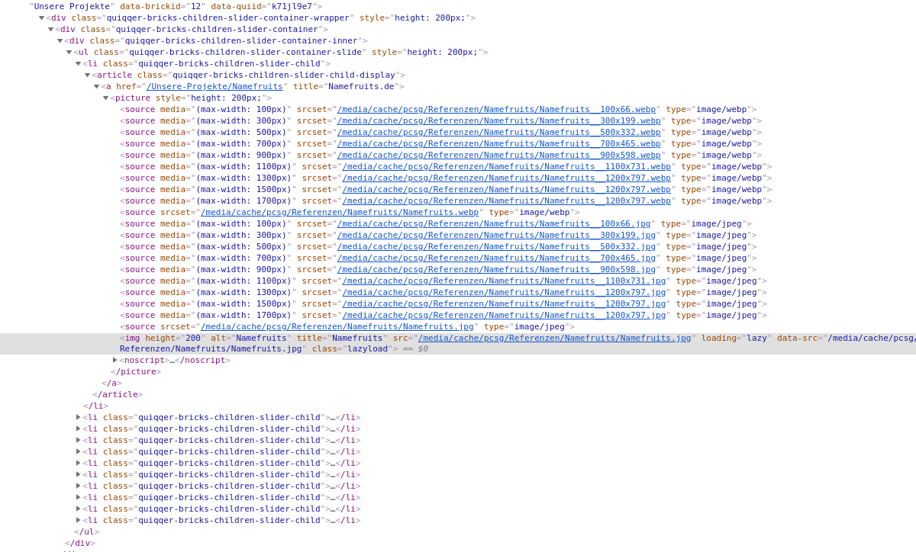This screenshot has width=916, height=552.
Task: Collapse the anchor tag titled Namefruits.de
Action: click(96, 87)
